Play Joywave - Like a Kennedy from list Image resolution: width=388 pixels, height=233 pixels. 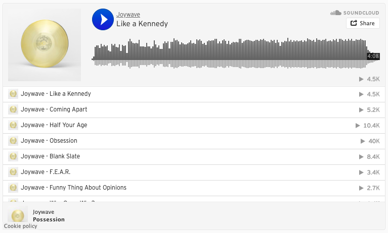pos(56,94)
